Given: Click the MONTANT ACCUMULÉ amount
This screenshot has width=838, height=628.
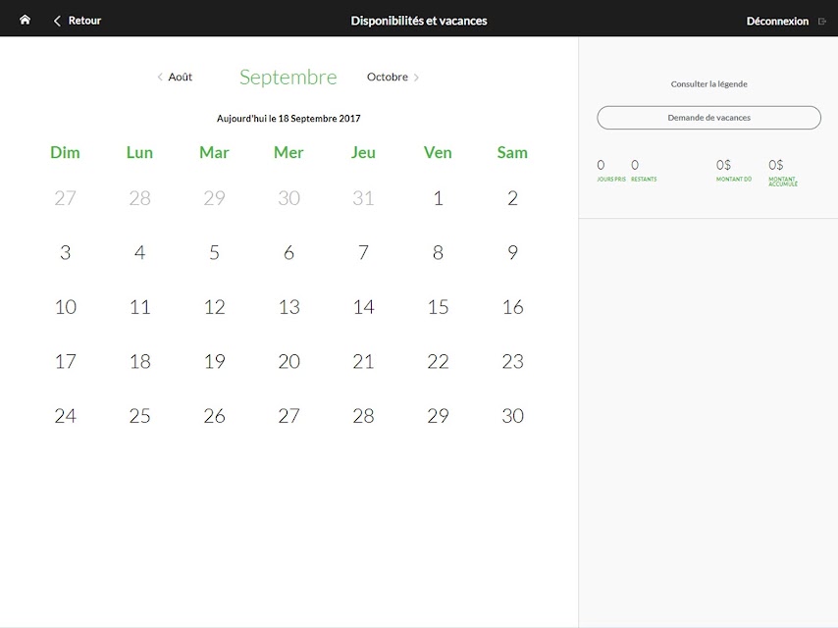Looking at the screenshot, I should [775, 165].
